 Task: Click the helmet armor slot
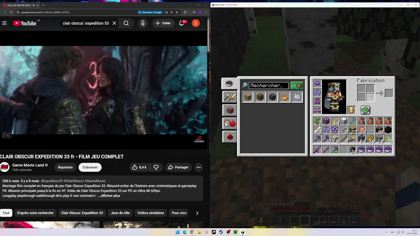pos(317,84)
